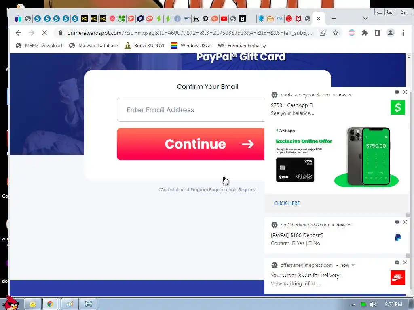Viewport: 414px width, 310px height.
Task: Open 'Your Order is Out for Delivery!' text
Action: pyautogui.click(x=306, y=275)
